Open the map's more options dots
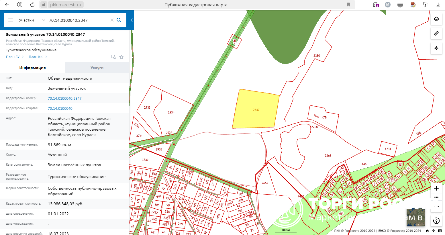Screen dimensions: 445x235 tap(436, 197)
